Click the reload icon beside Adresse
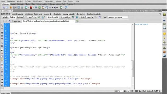The width and height of the screenshot is (167, 94). pos(9,21)
